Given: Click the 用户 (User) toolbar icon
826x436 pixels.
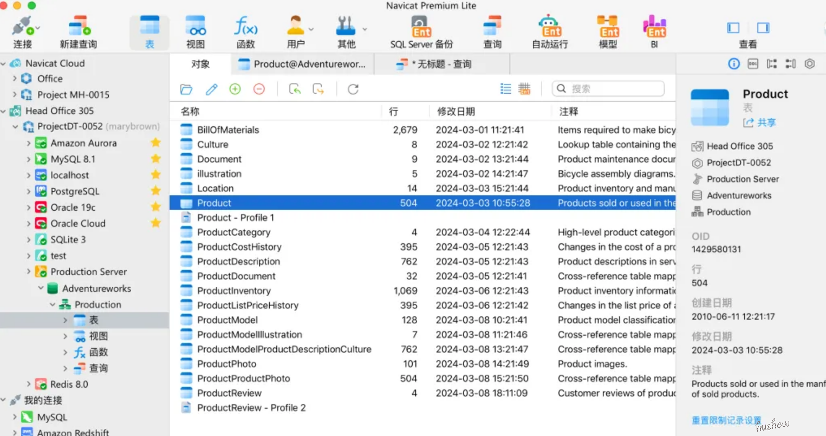Looking at the screenshot, I should pos(296,32).
